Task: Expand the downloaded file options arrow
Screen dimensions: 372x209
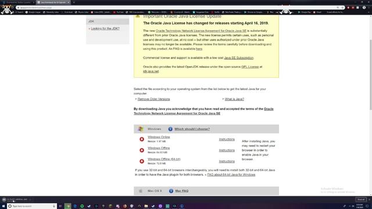Action: (x=30, y=200)
